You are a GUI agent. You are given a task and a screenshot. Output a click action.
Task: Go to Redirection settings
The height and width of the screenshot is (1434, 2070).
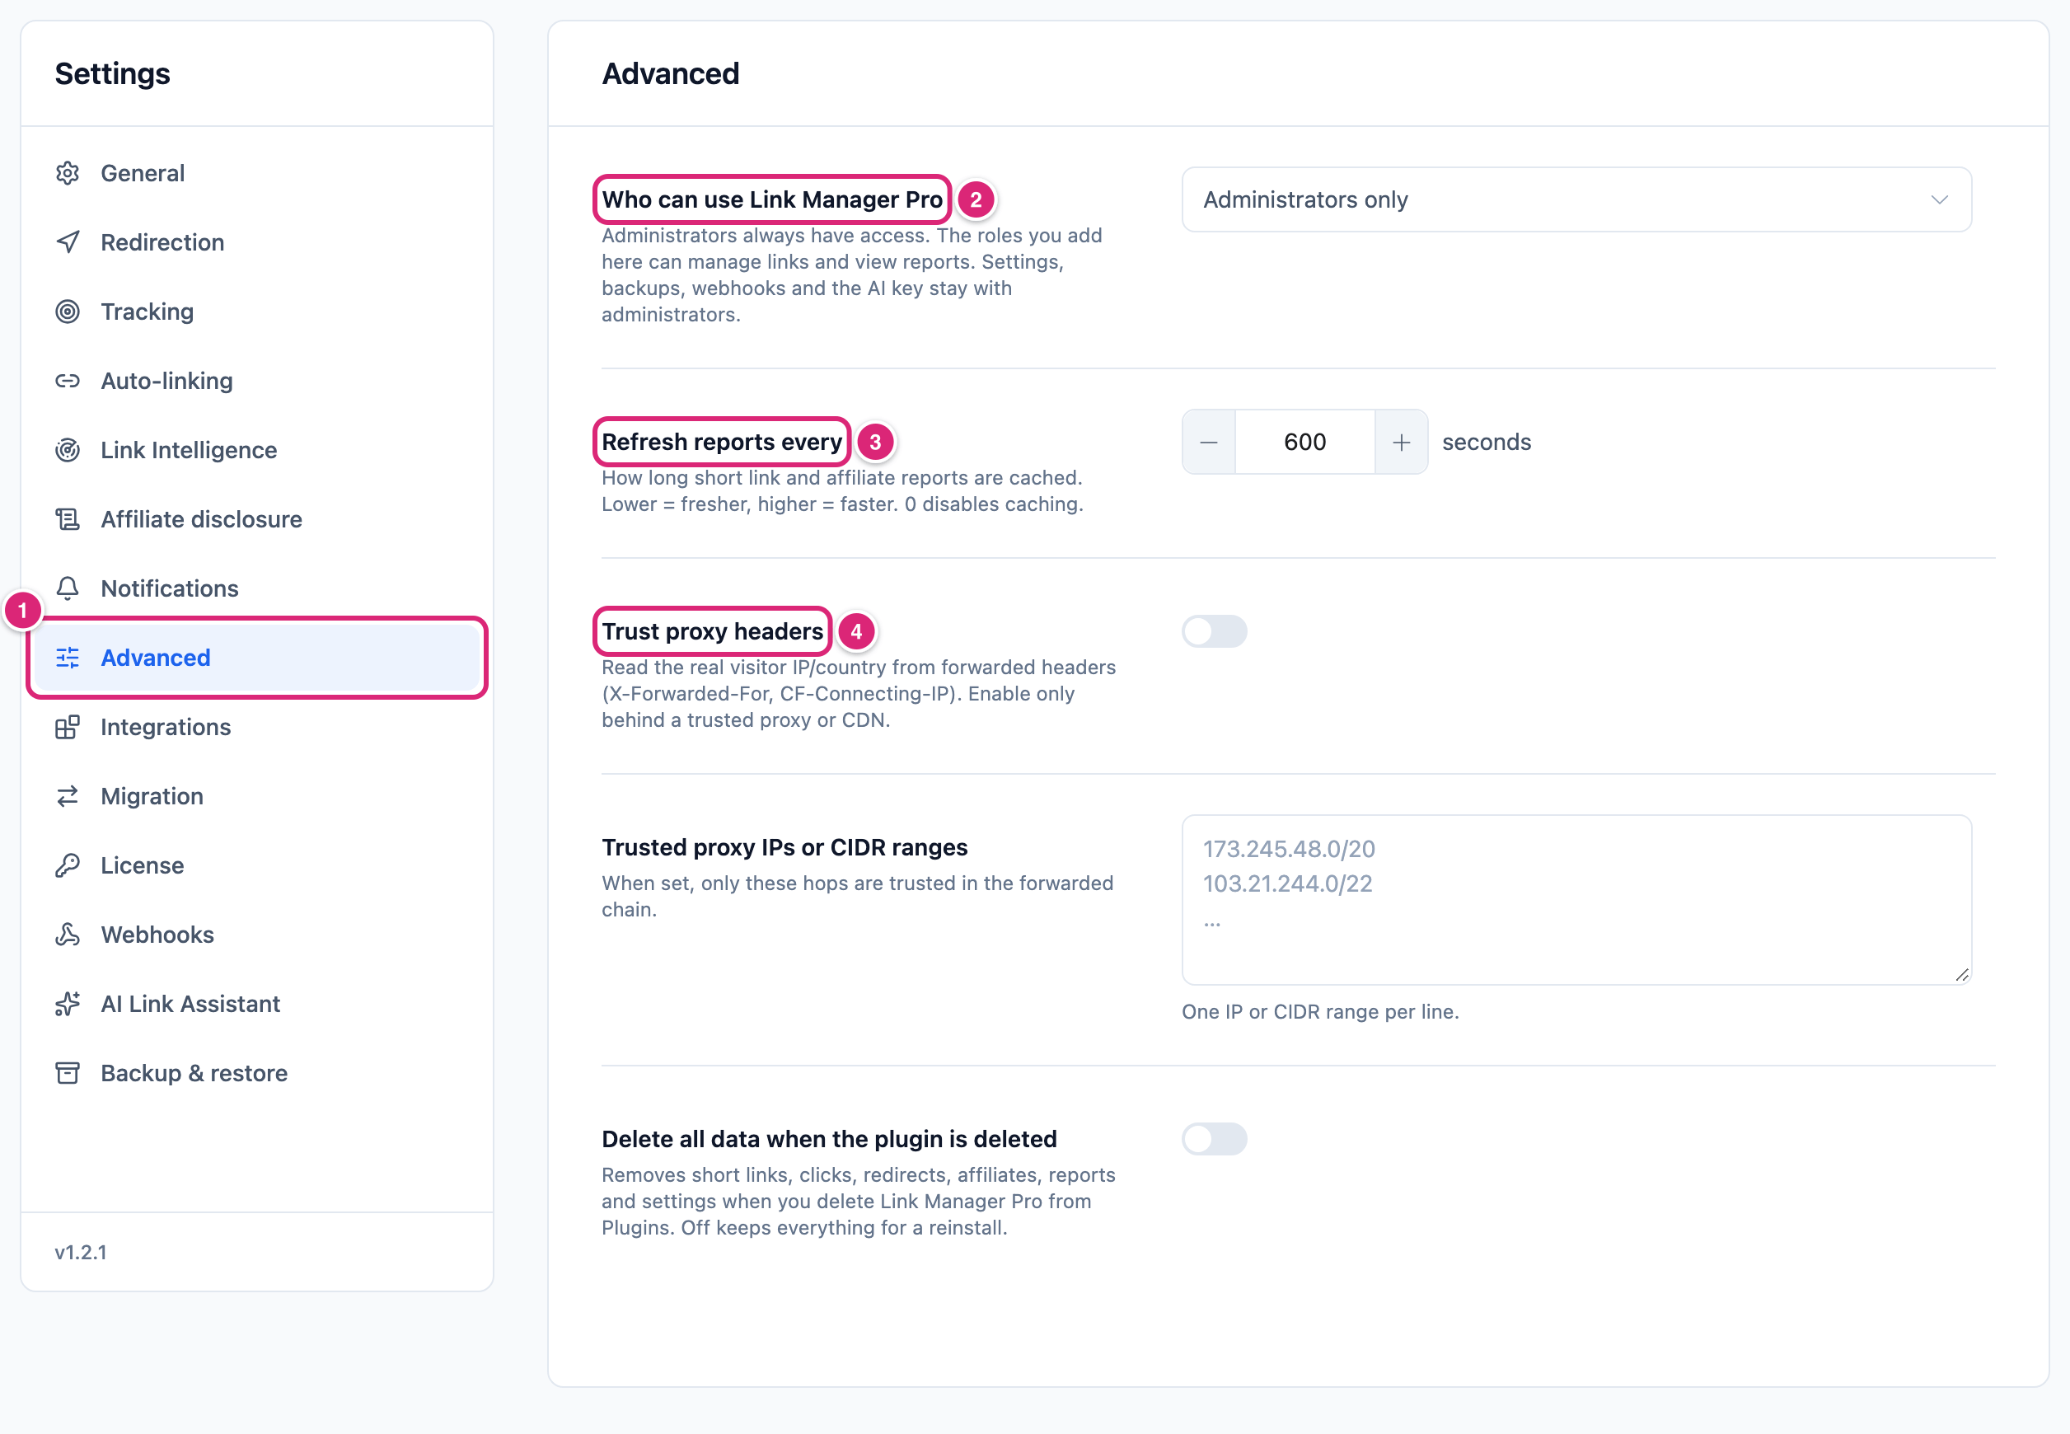point(257,241)
